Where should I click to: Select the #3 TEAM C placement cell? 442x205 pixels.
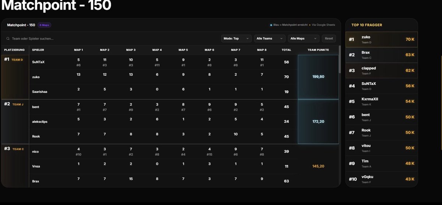pyautogui.click(x=15, y=166)
